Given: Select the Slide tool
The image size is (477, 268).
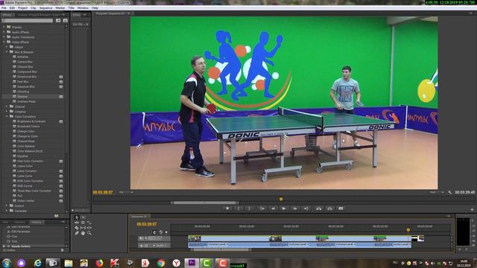Looking at the screenshot, I should 89,228.
